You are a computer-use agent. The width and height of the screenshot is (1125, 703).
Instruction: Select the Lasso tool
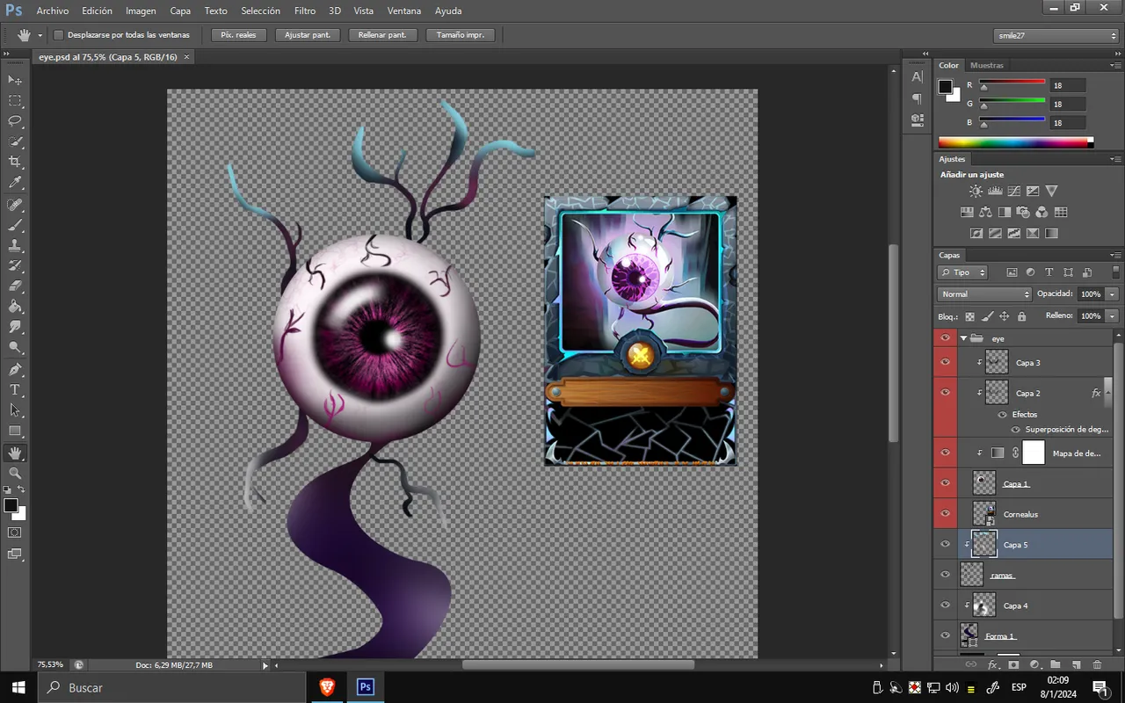pyautogui.click(x=15, y=121)
